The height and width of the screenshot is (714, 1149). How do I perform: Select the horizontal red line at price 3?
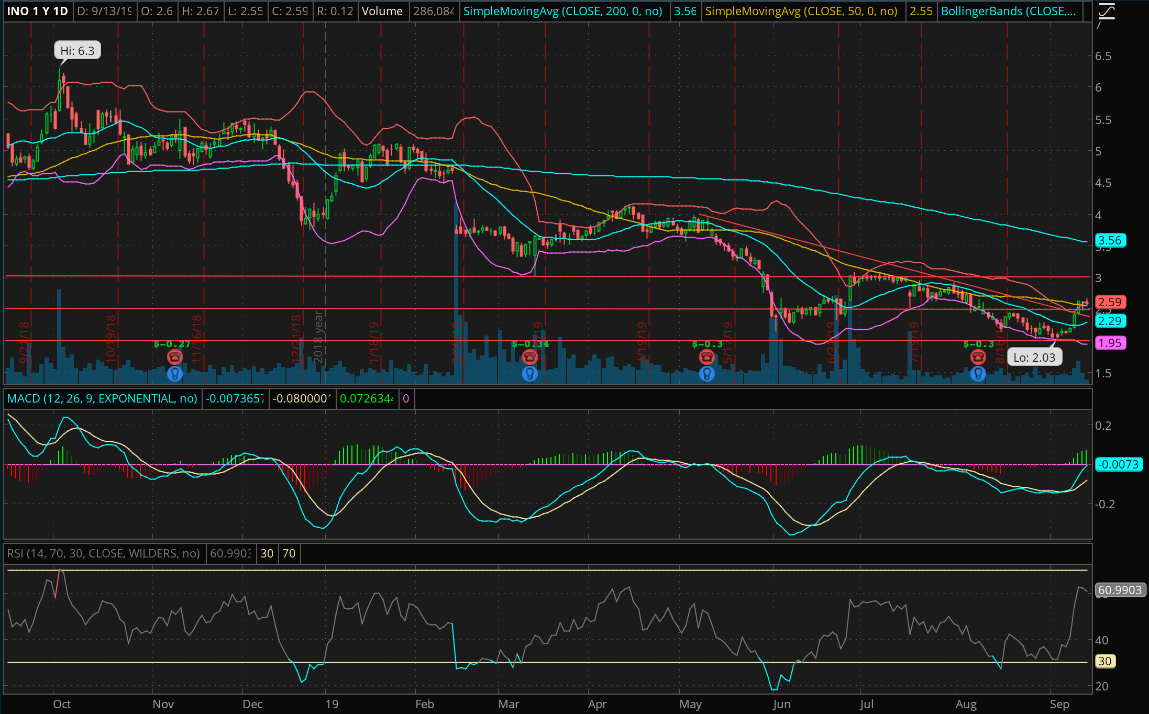point(547,276)
